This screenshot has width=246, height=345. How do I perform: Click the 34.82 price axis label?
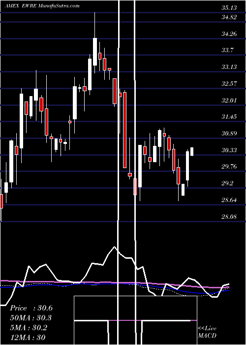pyautogui.click(x=229, y=17)
